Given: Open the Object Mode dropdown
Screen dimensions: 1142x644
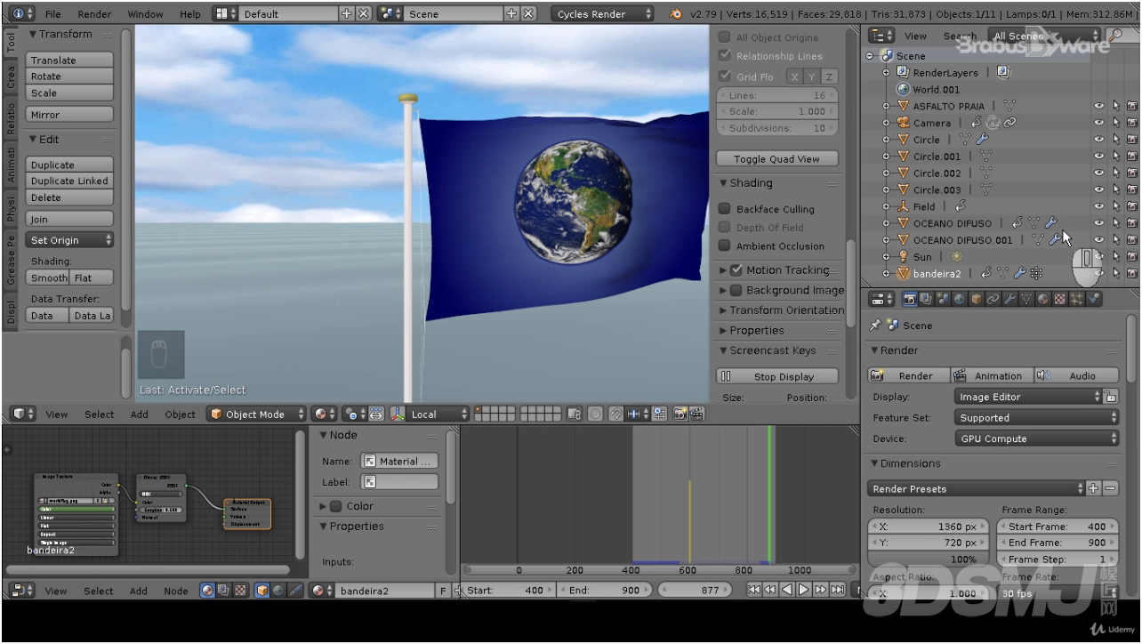Looking at the screenshot, I should click(256, 414).
